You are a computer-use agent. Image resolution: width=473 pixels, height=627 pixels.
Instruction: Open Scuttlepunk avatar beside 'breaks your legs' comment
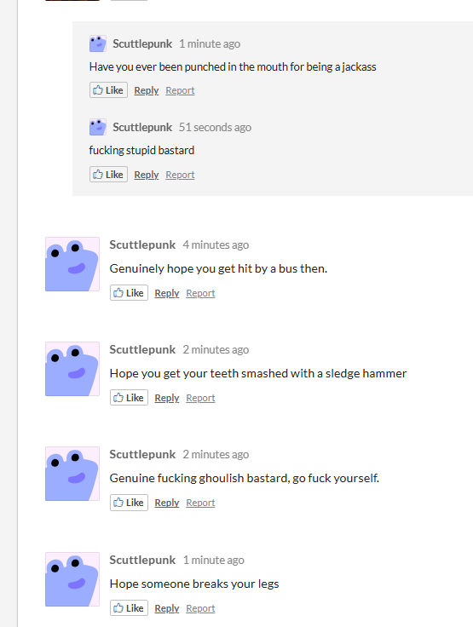(x=72, y=579)
